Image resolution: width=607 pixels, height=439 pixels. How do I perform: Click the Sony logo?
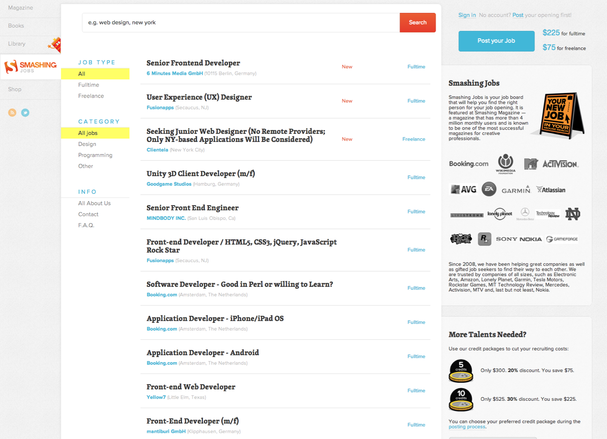(506, 239)
